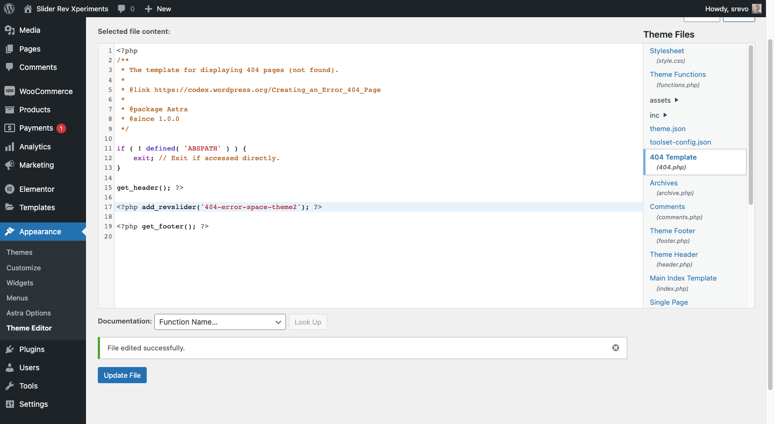Open the theme.json file
Viewport: 774px width, 424px height.
click(x=668, y=128)
